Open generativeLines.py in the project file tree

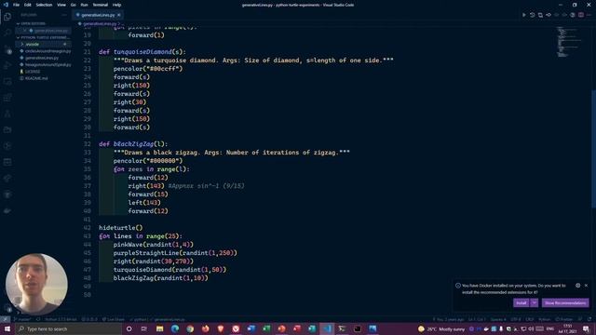(x=42, y=58)
